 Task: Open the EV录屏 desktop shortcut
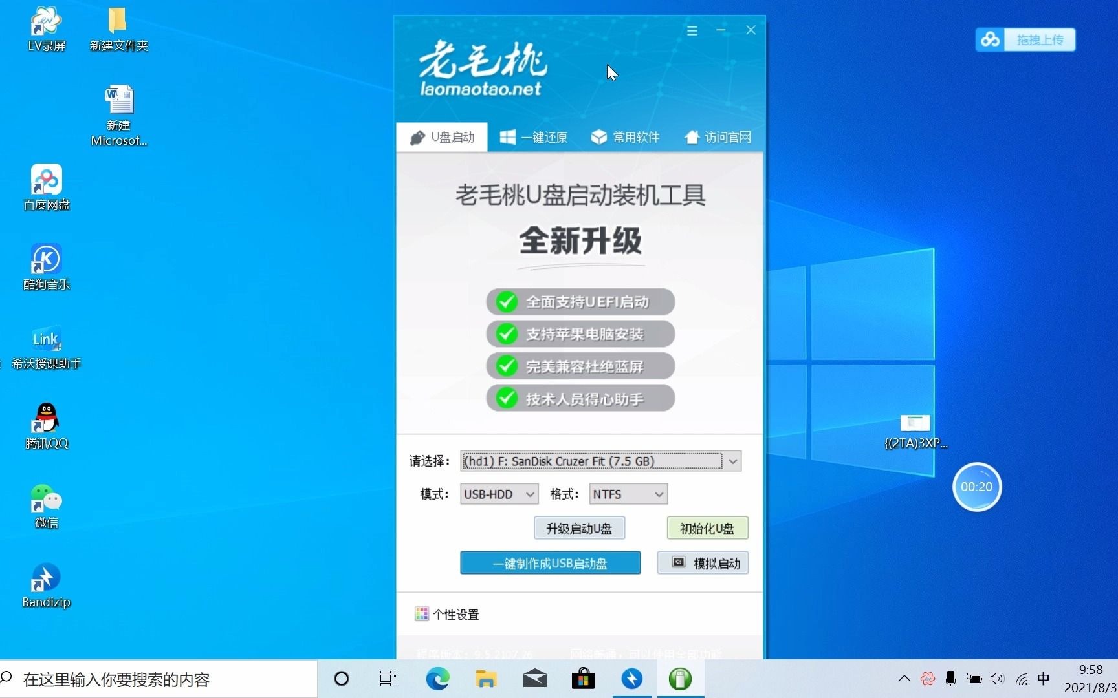click(46, 29)
